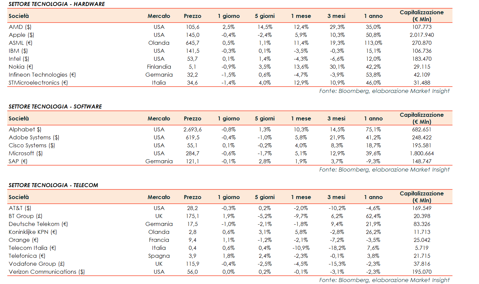Select the Adobe Systems ($) row label
The image size is (479, 284).
click(34, 137)
